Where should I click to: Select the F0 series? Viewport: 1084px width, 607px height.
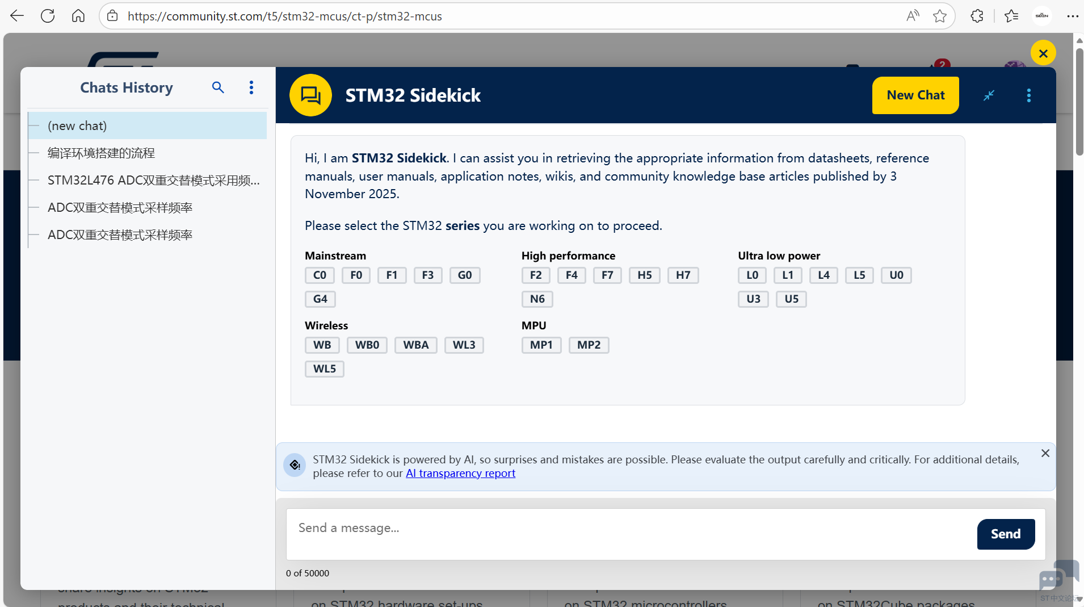[356, 275]
